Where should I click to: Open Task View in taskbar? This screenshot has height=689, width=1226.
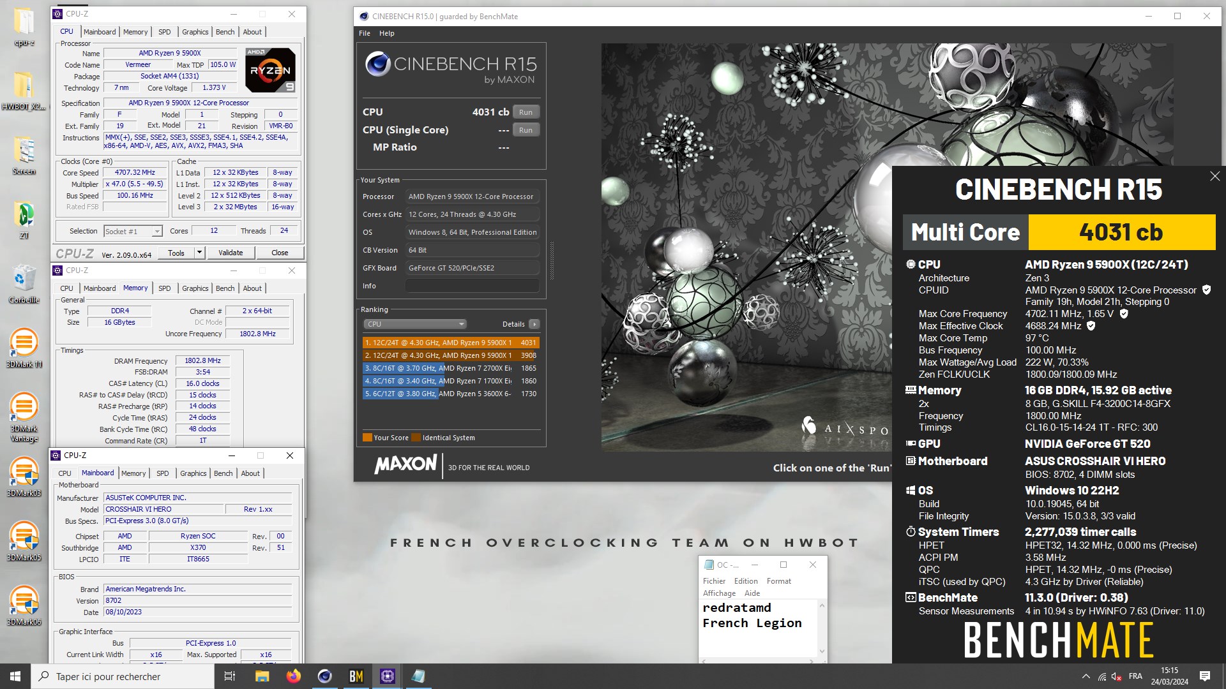point(230,676)
